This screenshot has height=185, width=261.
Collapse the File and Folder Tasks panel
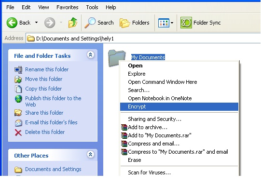pos(90,55)
